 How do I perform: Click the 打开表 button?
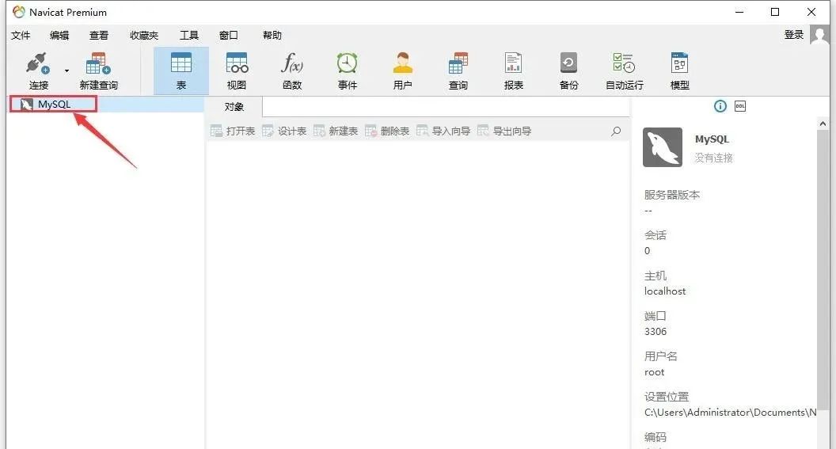233,131
